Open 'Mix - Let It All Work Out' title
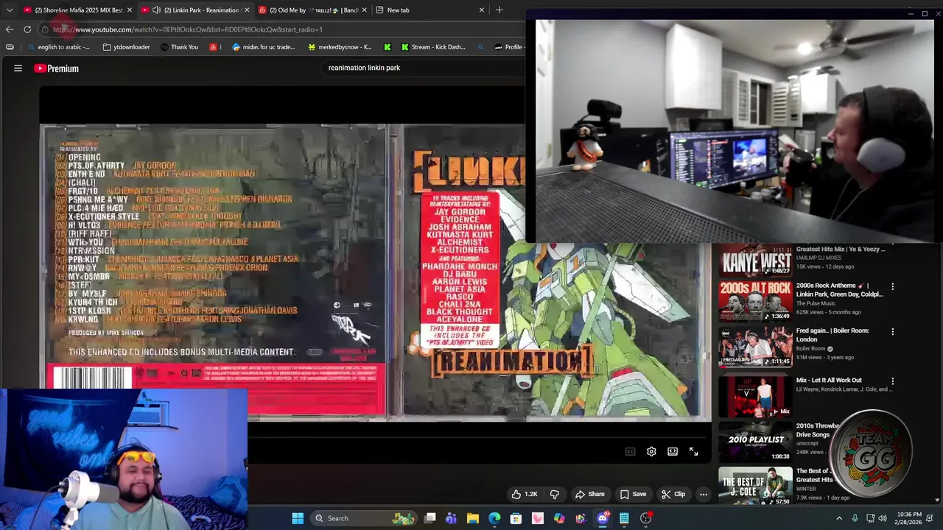Viewport: 943px width, 530px height. pyautogui.click(x=829, y=381)
